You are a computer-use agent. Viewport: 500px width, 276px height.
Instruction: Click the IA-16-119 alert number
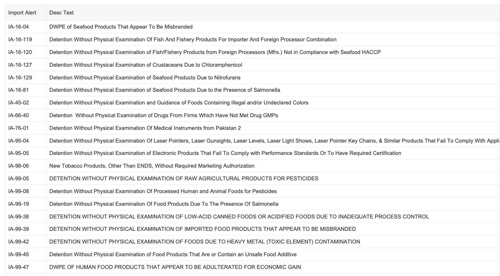[20, 40]
